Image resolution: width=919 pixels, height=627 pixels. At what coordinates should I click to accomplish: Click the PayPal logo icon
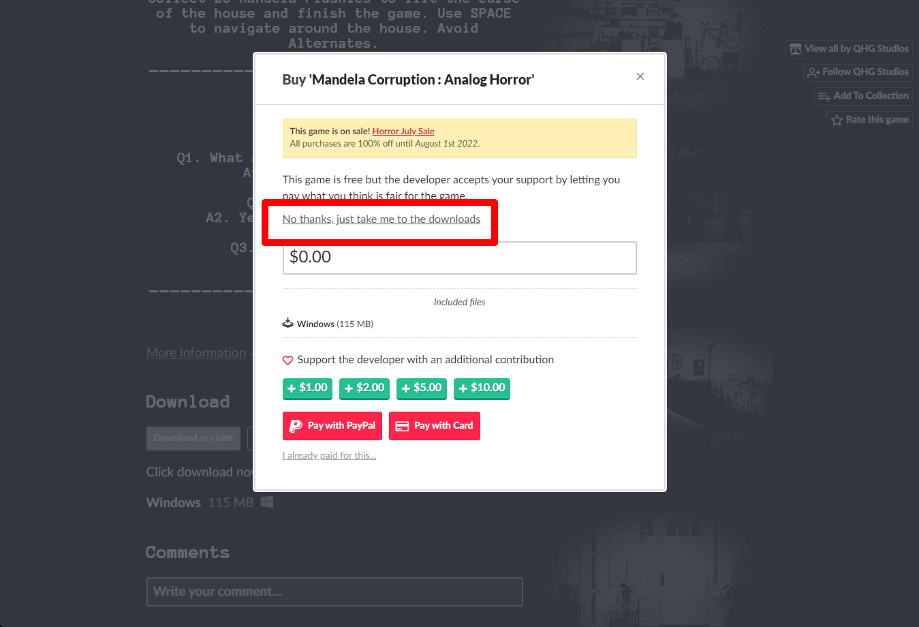tap(296, 426)
